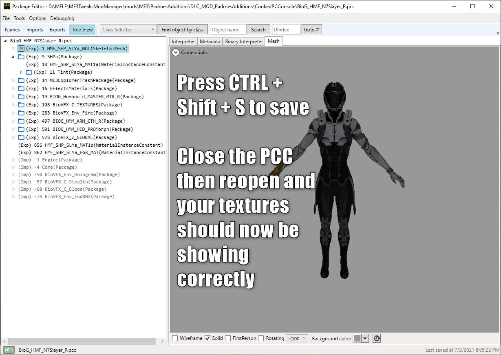Screen dimensions: 501x355
Task: Click BioG_HMF_N7Slayer_R.pcc in status bar
Action: click(x=47, y=350)
